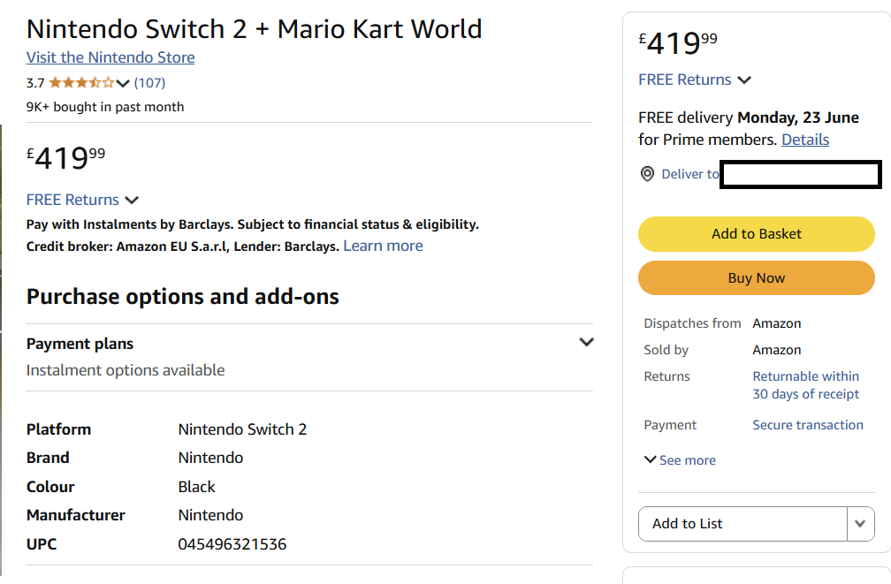
Task: Click the Buy Now button
Action: pos(757,277)
